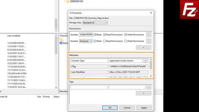Select the row dated 11/24/2020 9:17:37
The height and width of the screenshot is (112, 199).
click(x=17, y=77)
